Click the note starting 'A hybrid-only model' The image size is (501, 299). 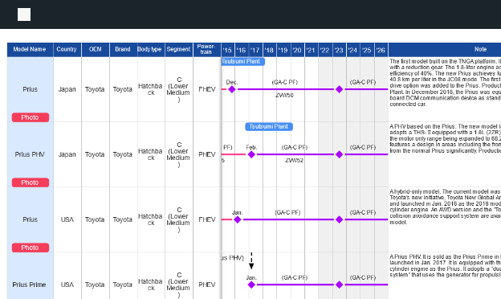coord(445,207)
